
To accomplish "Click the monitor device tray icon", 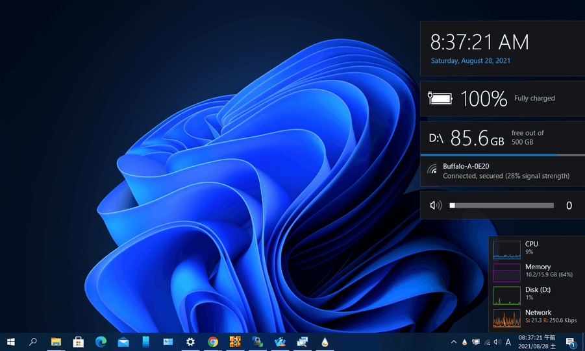I will point(476,342).
